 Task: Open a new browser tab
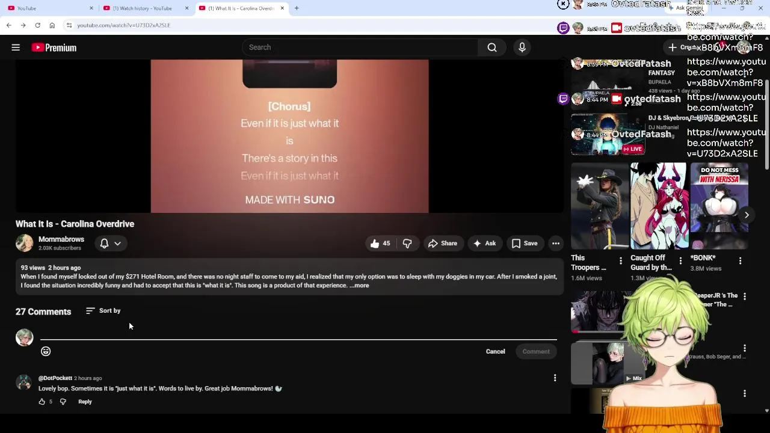pyautogui.click(x=297, y=8)
